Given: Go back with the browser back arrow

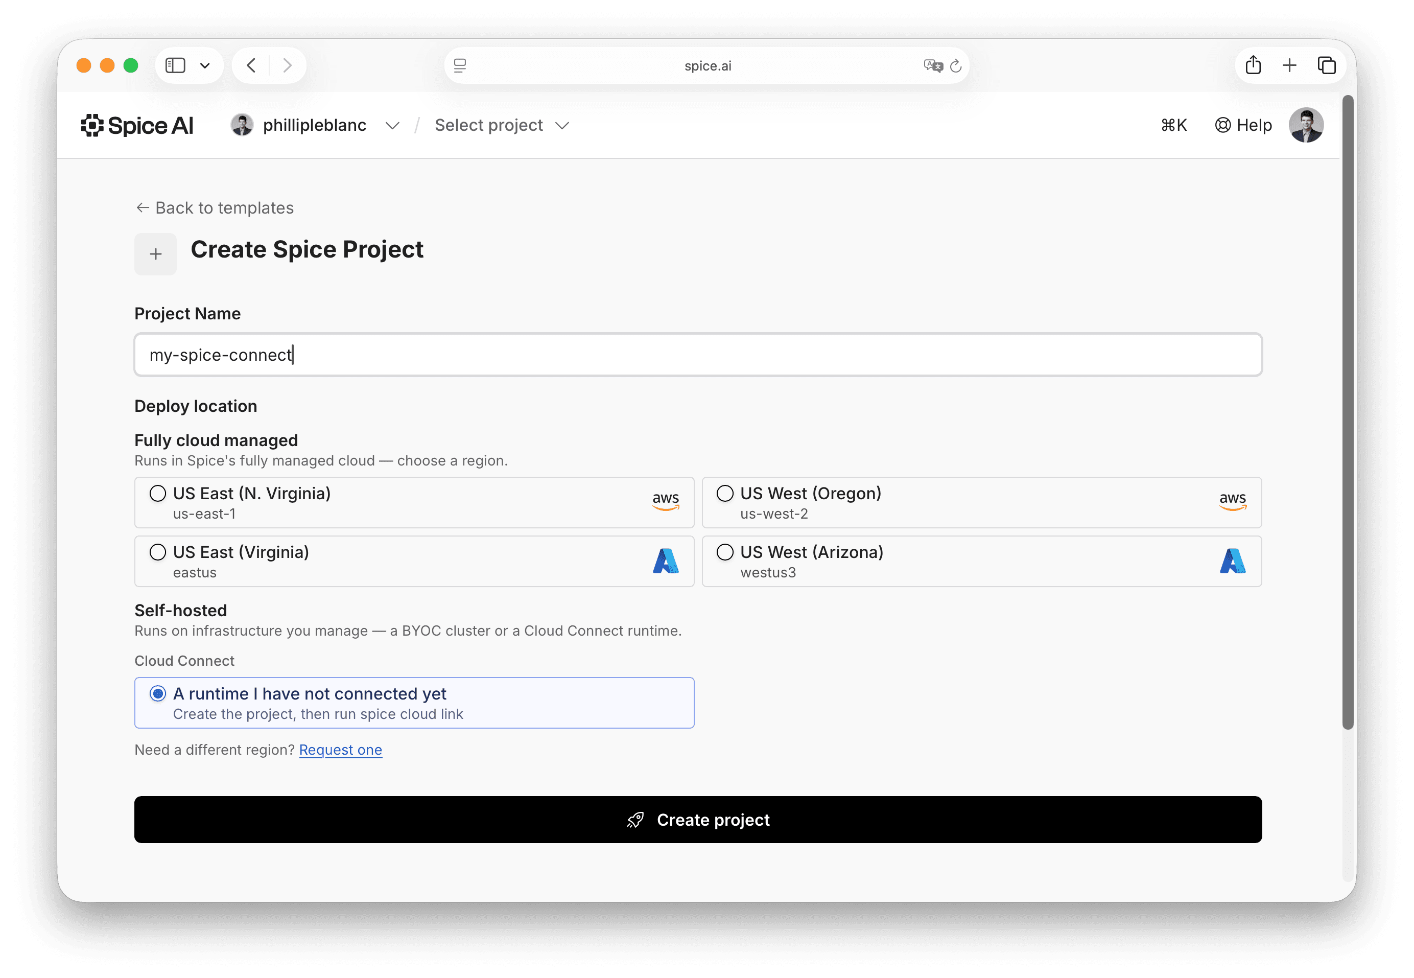Looking at the screenshot, I should click(x=251, y=65).
